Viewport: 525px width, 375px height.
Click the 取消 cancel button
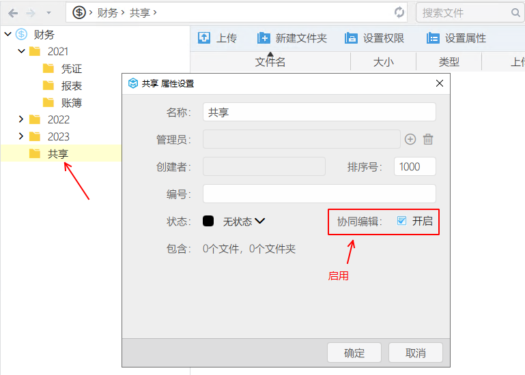point(416,352)
